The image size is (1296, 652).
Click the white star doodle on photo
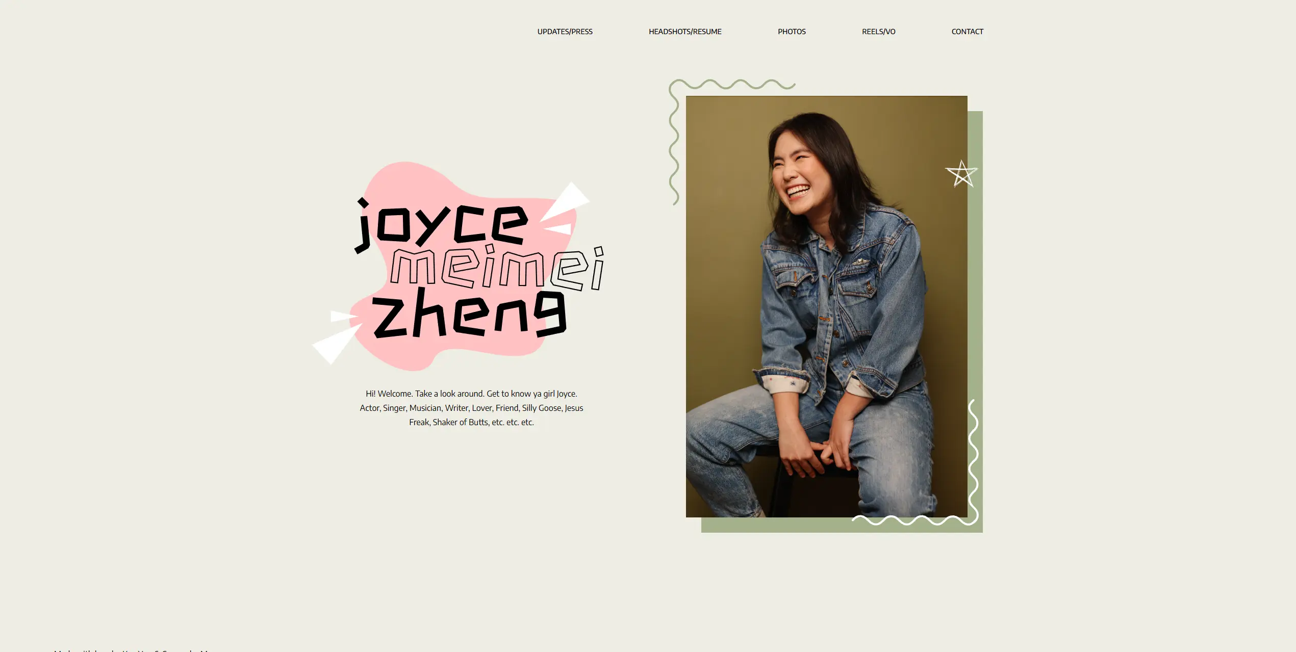(961, 174)
